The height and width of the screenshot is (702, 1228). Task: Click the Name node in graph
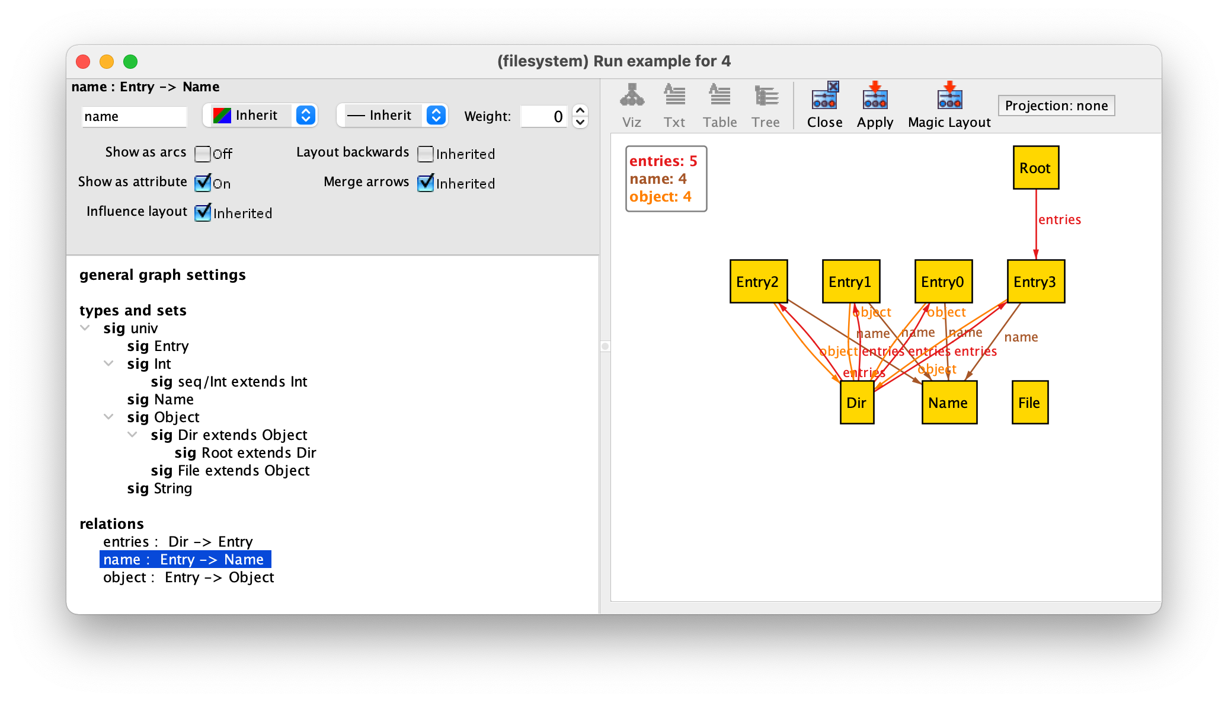point(949,403)
